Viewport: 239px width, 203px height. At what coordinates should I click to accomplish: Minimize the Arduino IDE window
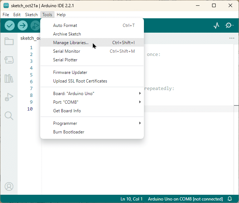[198, 5]
